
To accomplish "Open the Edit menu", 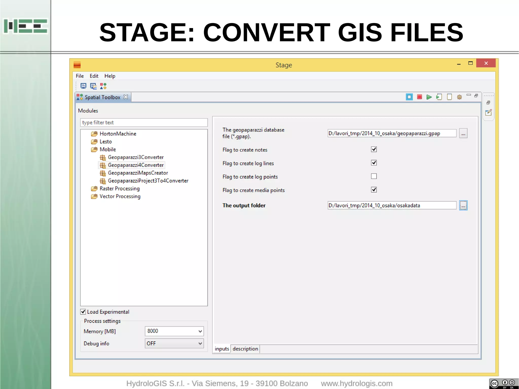I will click(x=94, y=76).
